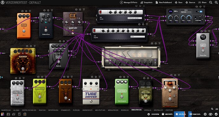This screenshot has height=117, width=219.
Task: Show info for the RMPro plugin
Action: 197,7
